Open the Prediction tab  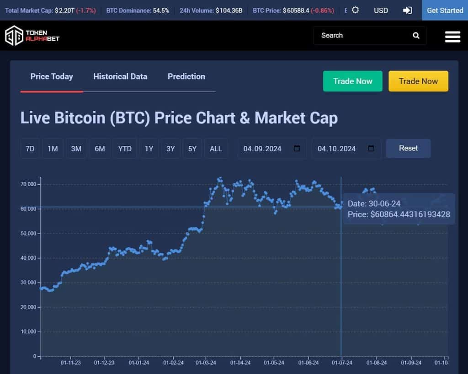tap(186, 76)
